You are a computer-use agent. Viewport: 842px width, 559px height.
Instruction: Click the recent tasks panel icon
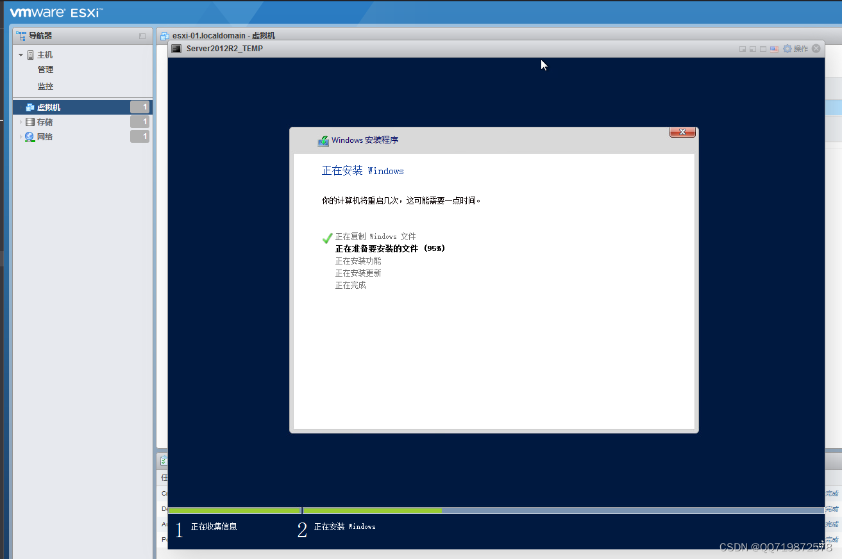coord(164,460)
